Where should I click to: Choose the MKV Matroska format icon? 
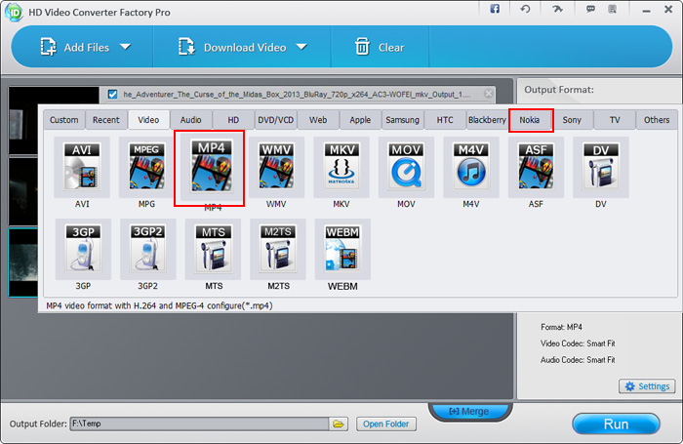pyautogui.click(x=341, y=167)
